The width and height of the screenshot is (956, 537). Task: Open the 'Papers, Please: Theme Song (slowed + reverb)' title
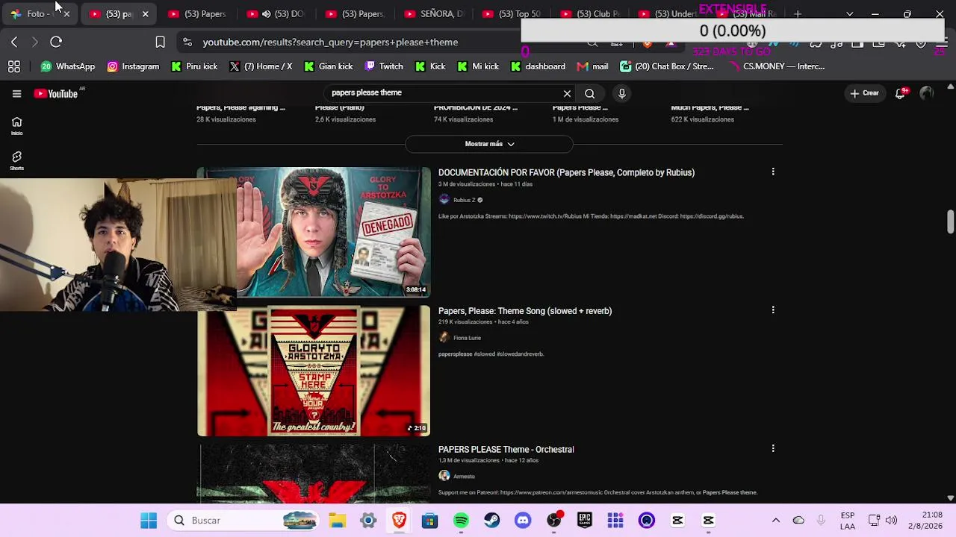coord(525,311)
